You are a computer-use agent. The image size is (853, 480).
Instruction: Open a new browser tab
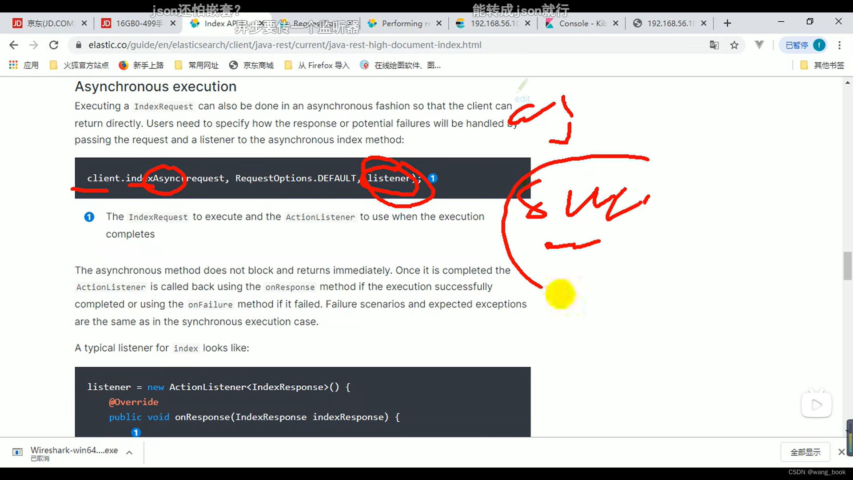point(727,23)
